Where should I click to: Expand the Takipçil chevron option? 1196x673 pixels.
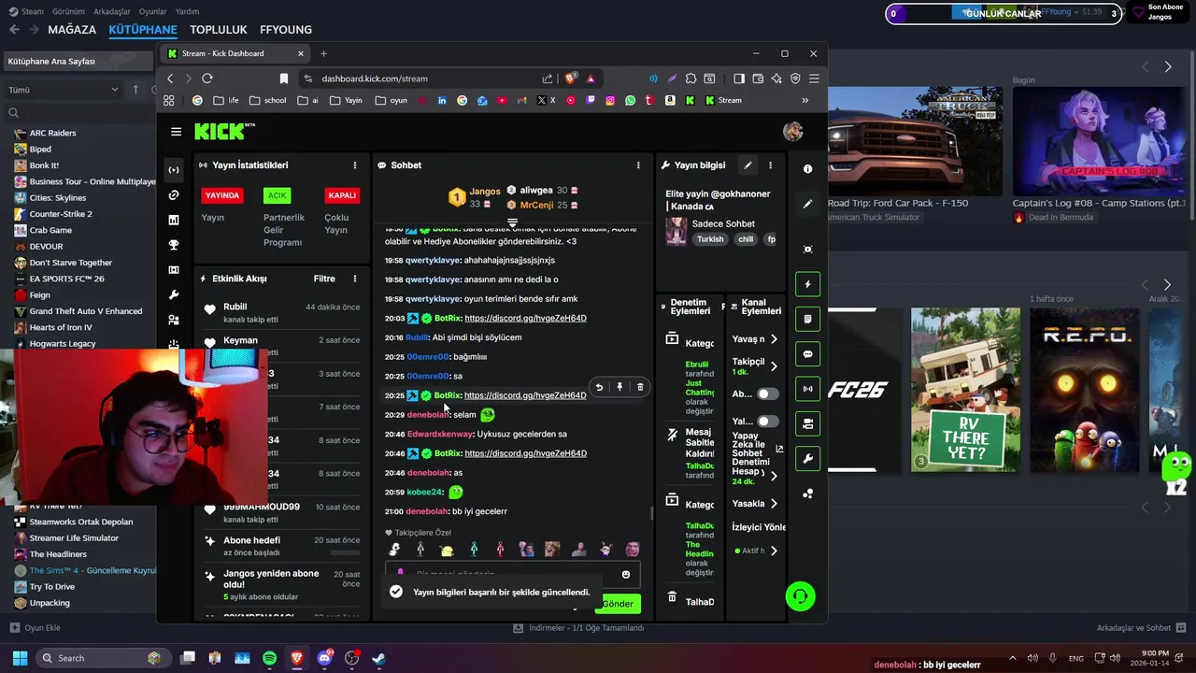pyautogui.click(x=774, y=366)
